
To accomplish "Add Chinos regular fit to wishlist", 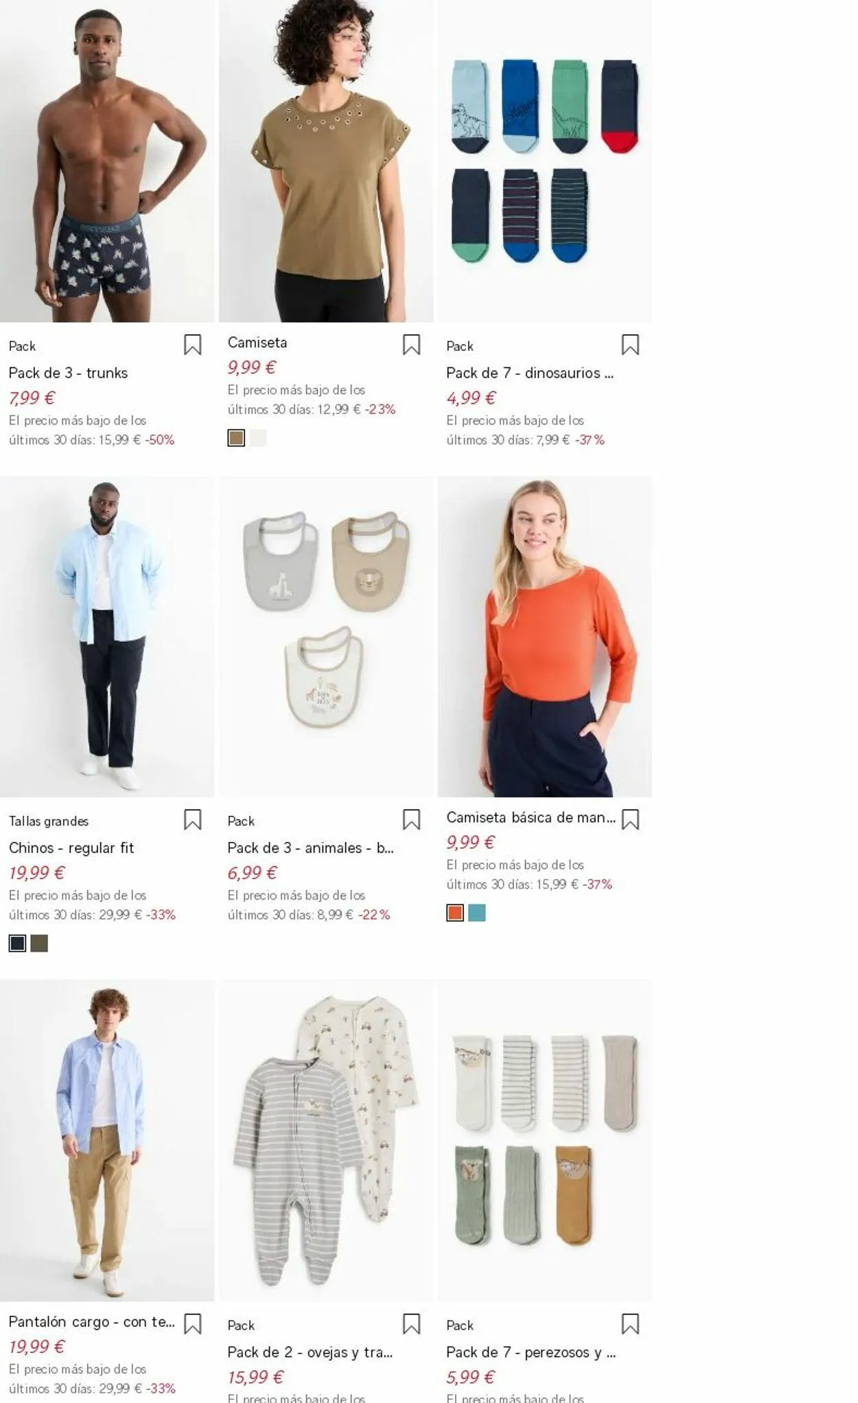I will click(192, 819).
